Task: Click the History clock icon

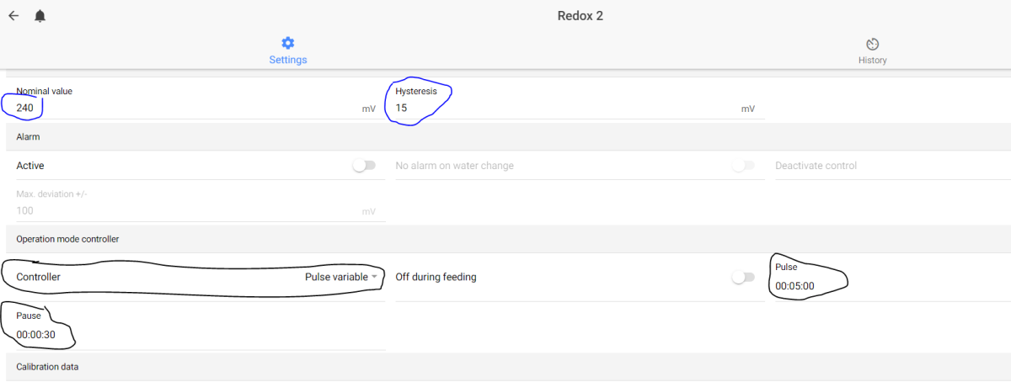Action: click(873, 45)
